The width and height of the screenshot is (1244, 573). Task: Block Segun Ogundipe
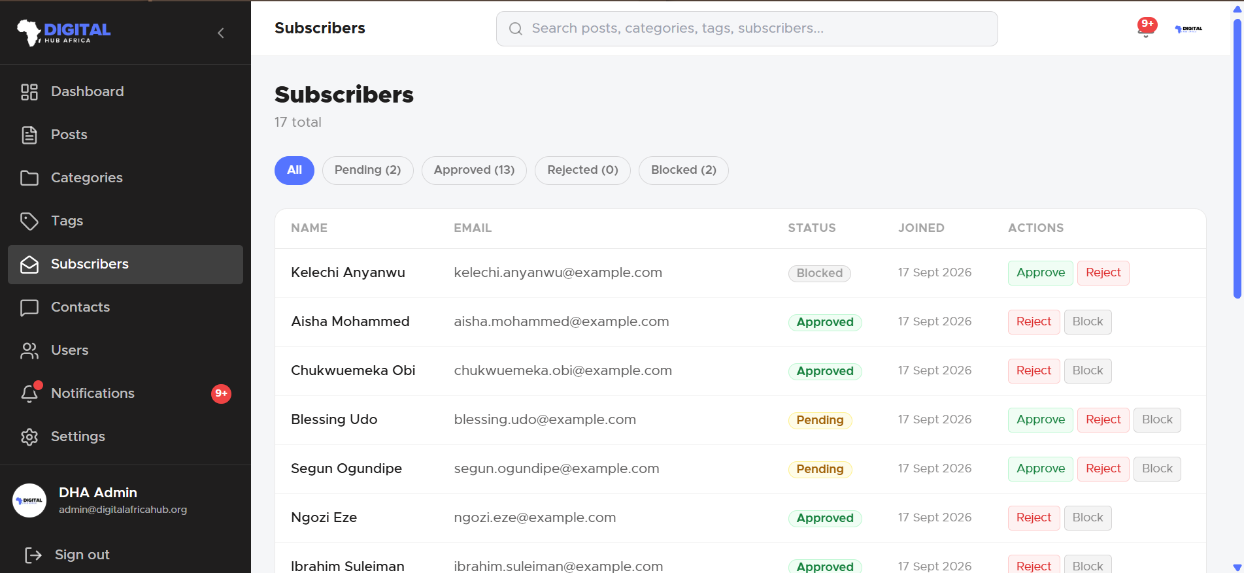(x=1157, y=468)
